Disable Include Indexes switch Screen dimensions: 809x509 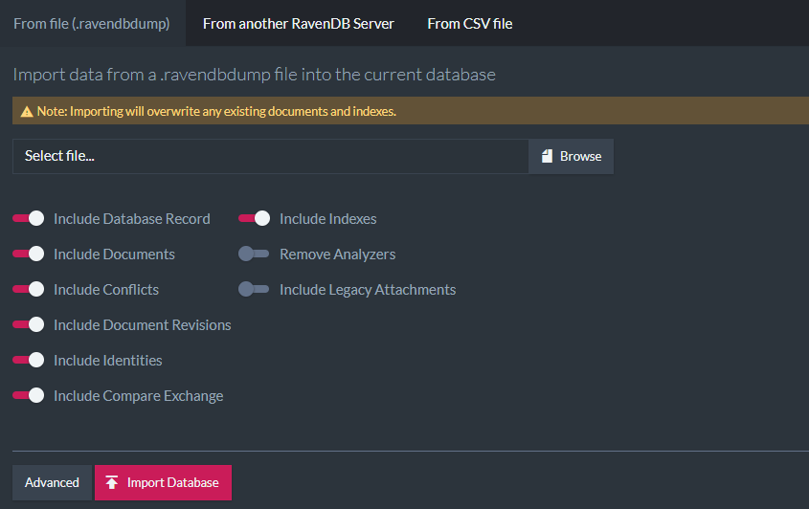click(x=255, y=219)
